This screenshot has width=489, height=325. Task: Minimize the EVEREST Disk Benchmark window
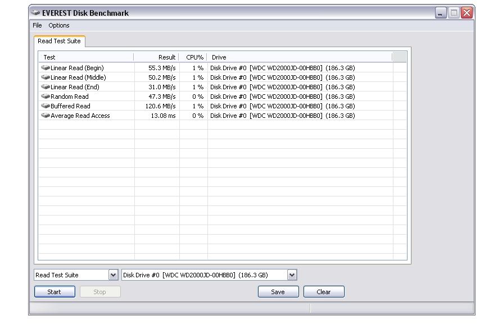(x=441, y=13)
